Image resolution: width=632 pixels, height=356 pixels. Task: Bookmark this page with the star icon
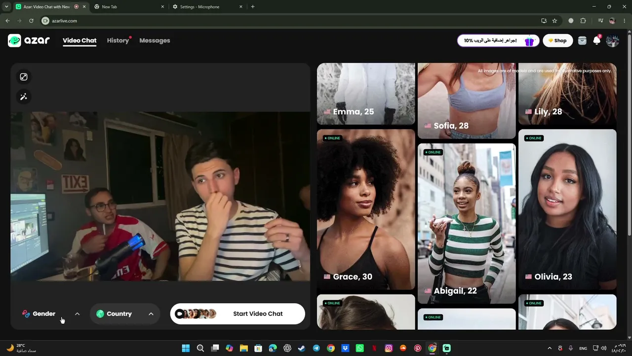pos(554,21)
